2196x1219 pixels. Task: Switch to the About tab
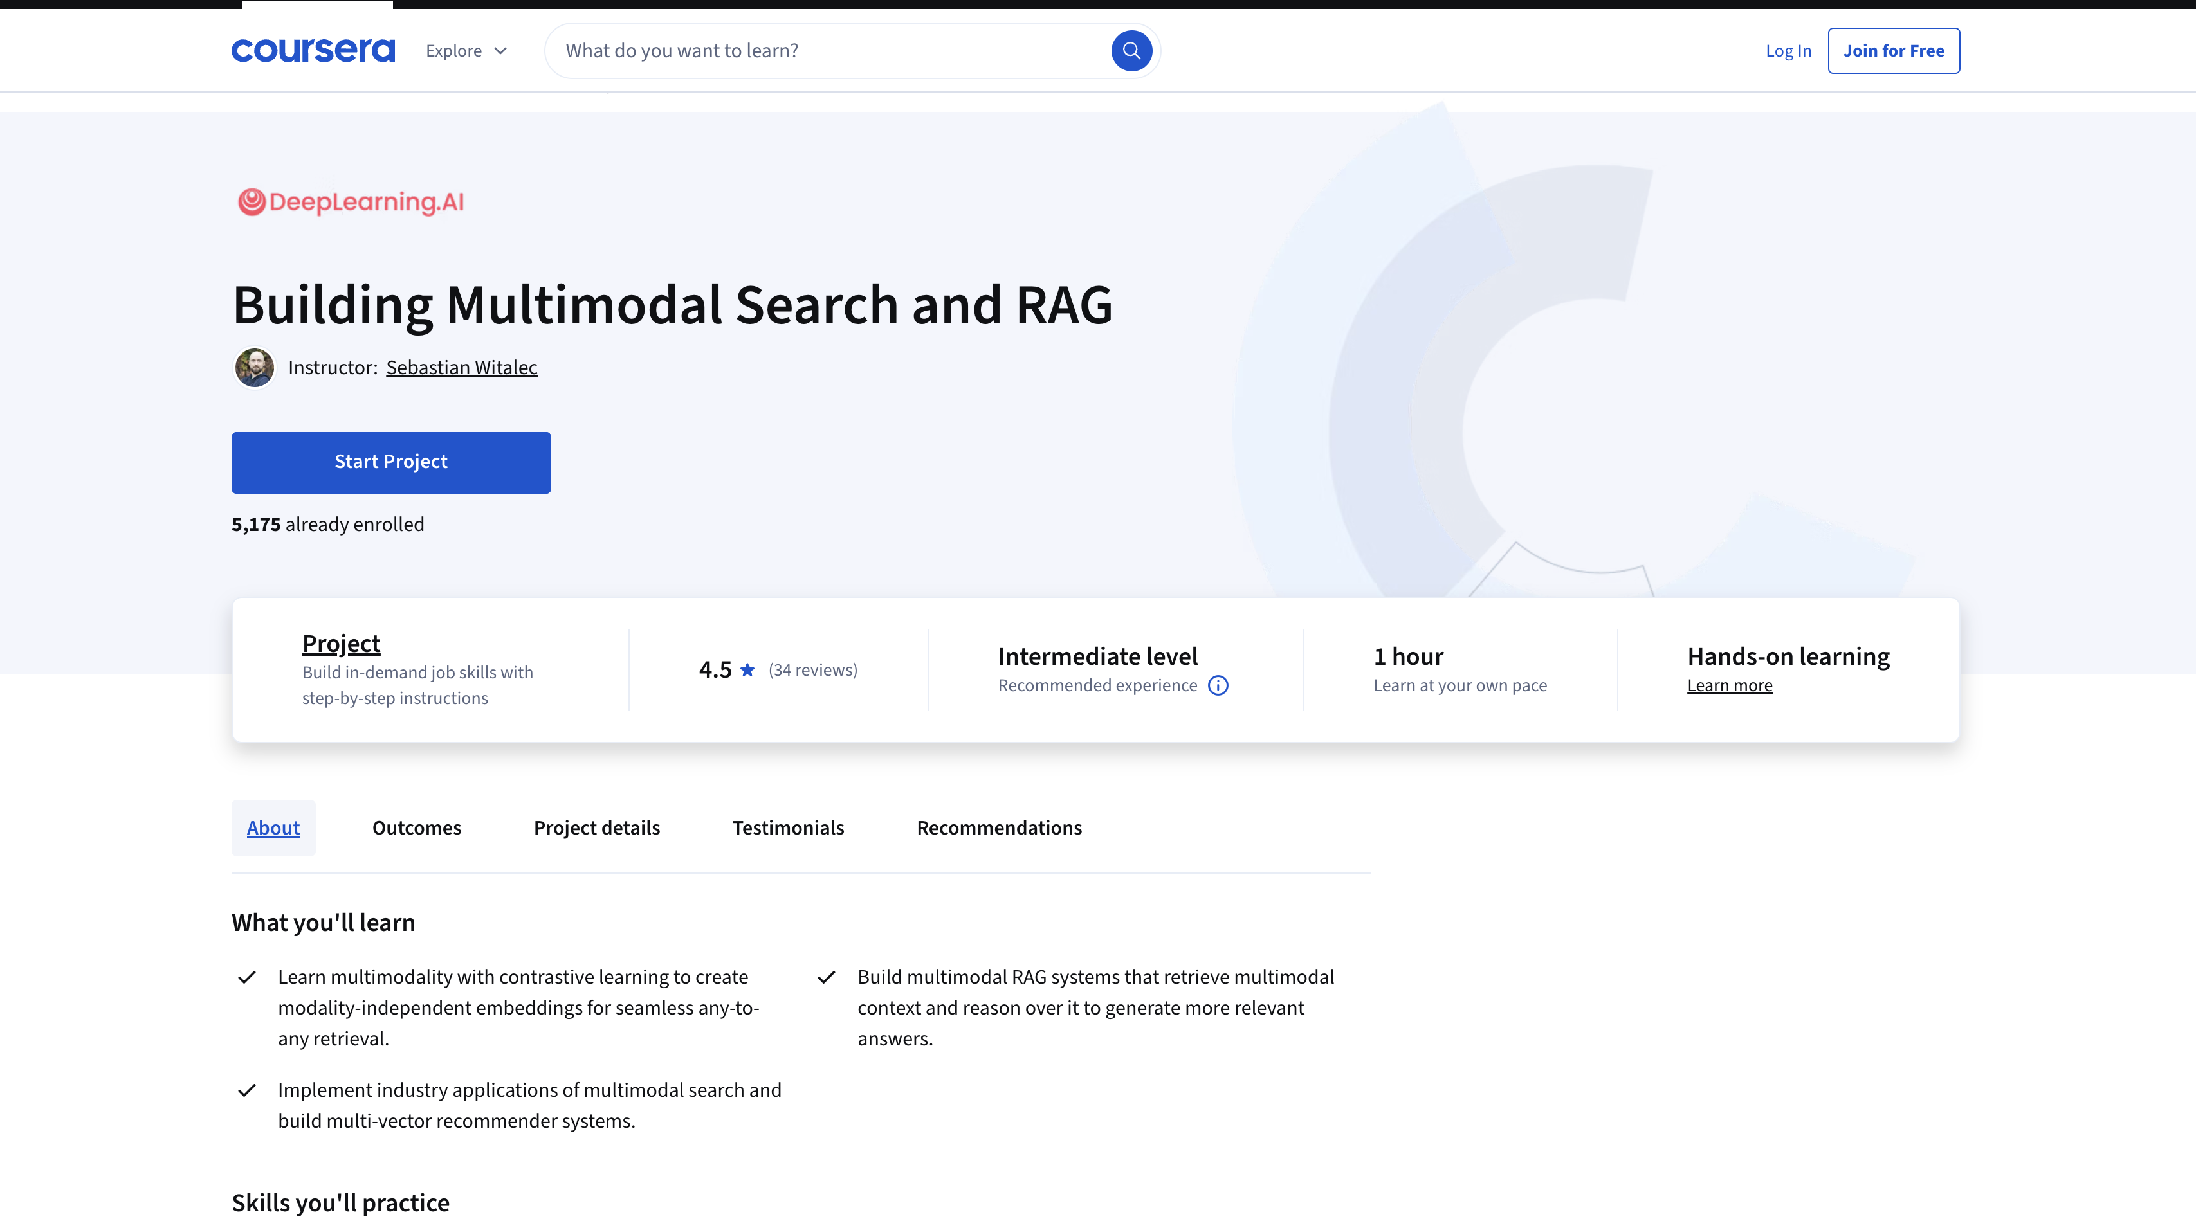pyautogui.click(x=273, y=827)
